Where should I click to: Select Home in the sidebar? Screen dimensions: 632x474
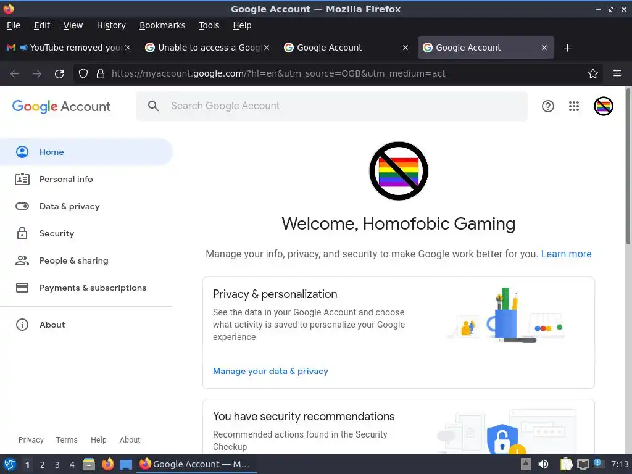(86, 152)
